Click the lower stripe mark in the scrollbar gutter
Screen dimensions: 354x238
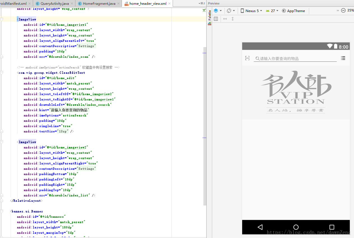[204, 138]
